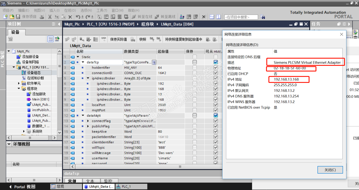This screenshot has width=359, height=190.
Task: Click the Split editor vertically icon
Action: point(219,17)
